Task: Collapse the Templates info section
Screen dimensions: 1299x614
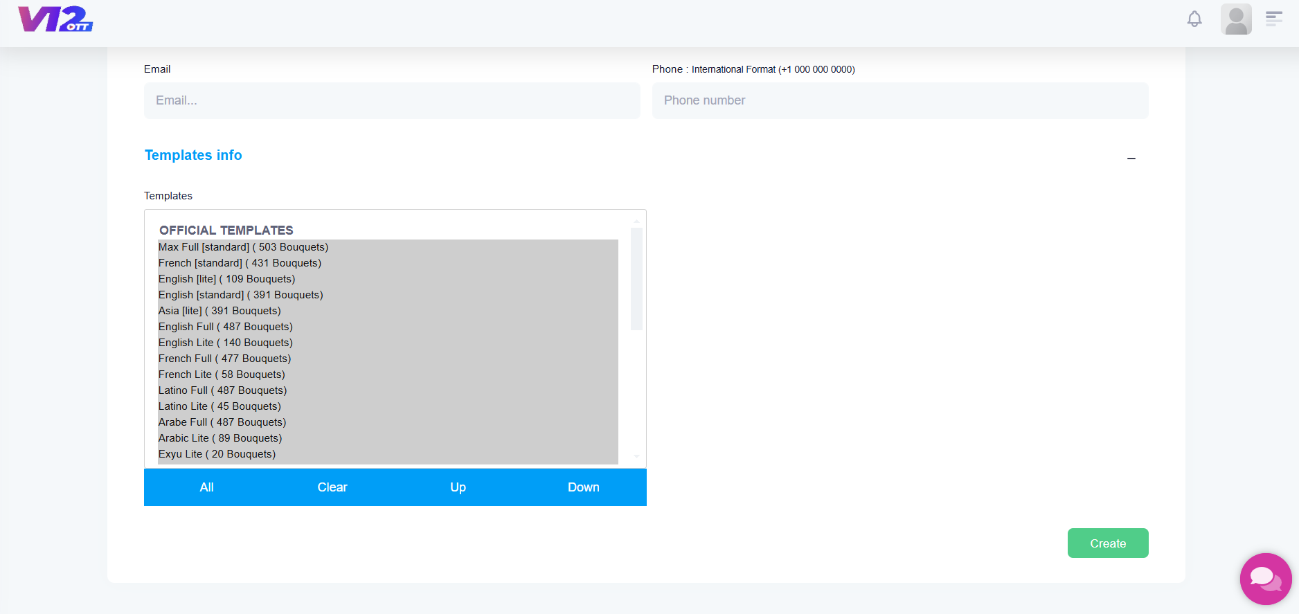Action: [x=1131, y=159]
